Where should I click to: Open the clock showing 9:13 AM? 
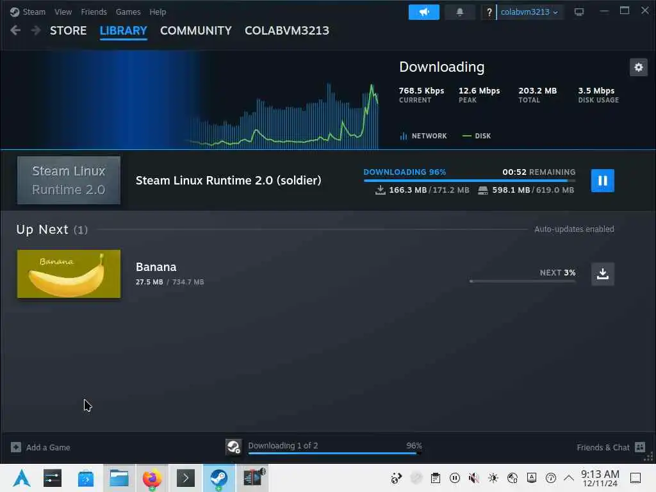tap(600, 478)
